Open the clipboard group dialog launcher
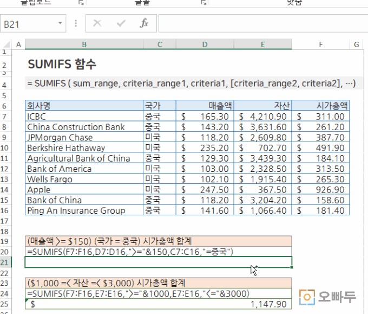The width and height of the screenshot is (368, 314). [81, 3]
